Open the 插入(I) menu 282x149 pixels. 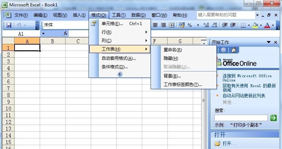pos(79,15)
